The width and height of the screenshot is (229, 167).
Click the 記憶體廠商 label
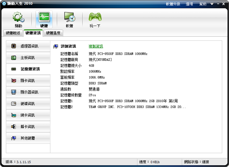pos(69,60)
